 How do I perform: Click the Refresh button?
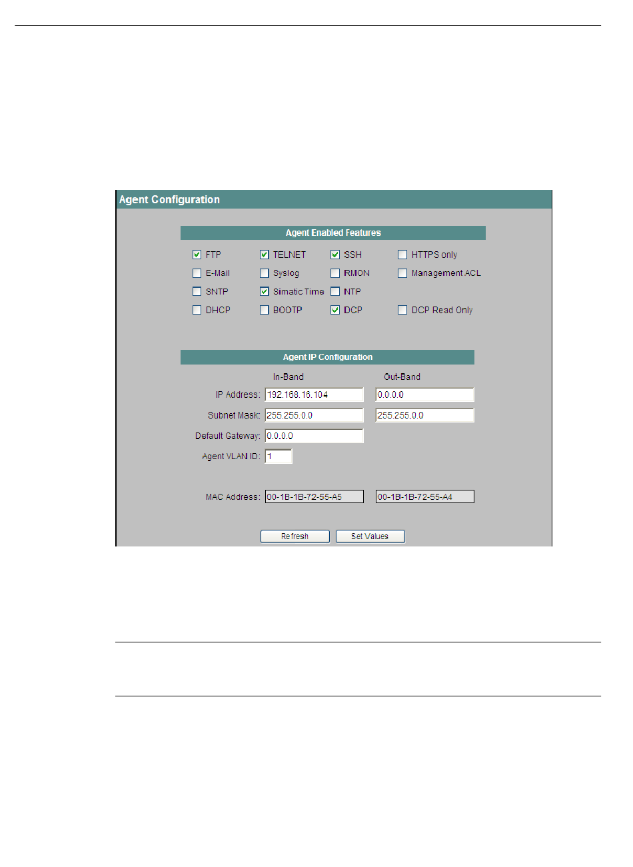tap(295, 536)
